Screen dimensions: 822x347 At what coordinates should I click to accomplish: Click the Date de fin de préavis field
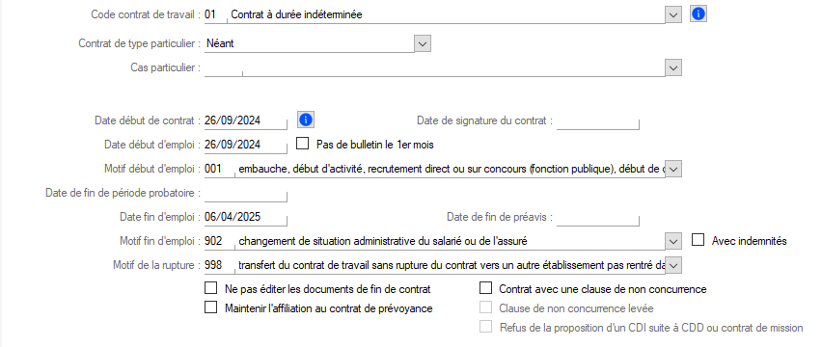[598, 217]
